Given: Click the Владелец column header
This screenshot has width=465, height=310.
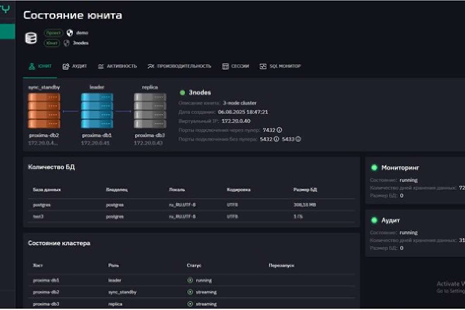Looking at the screenshot, I should click(117, 190).
